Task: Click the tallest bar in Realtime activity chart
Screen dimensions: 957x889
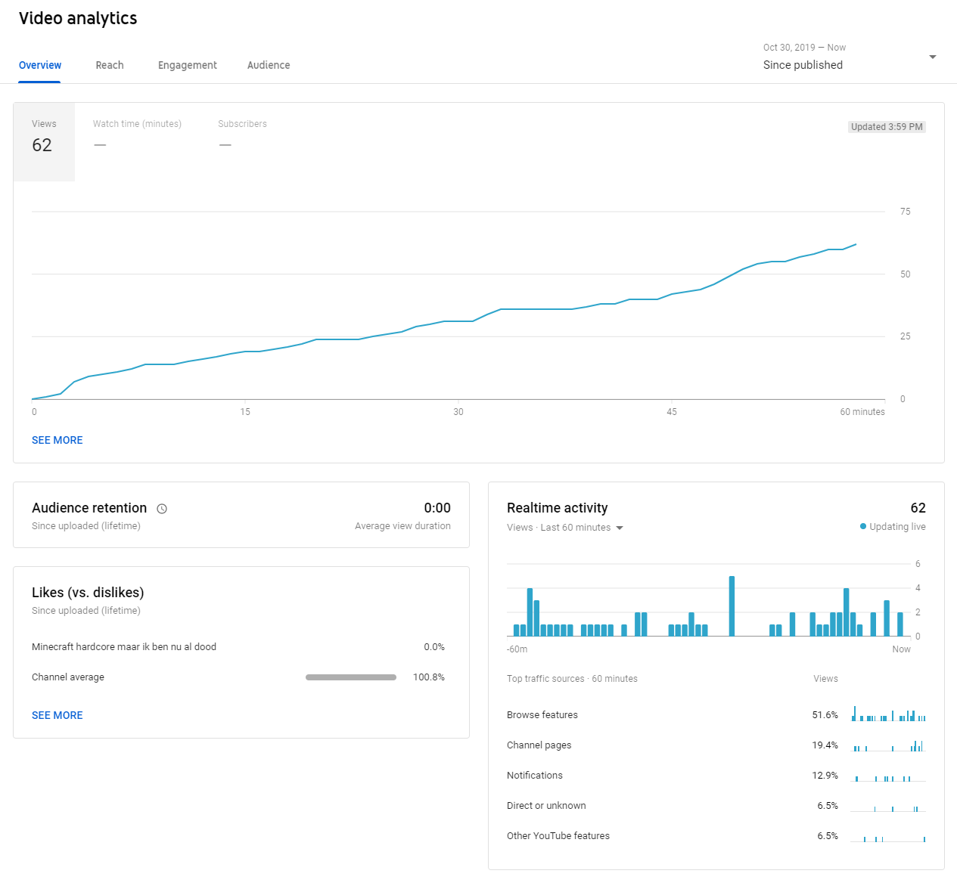Action: [x=732, y=606]
